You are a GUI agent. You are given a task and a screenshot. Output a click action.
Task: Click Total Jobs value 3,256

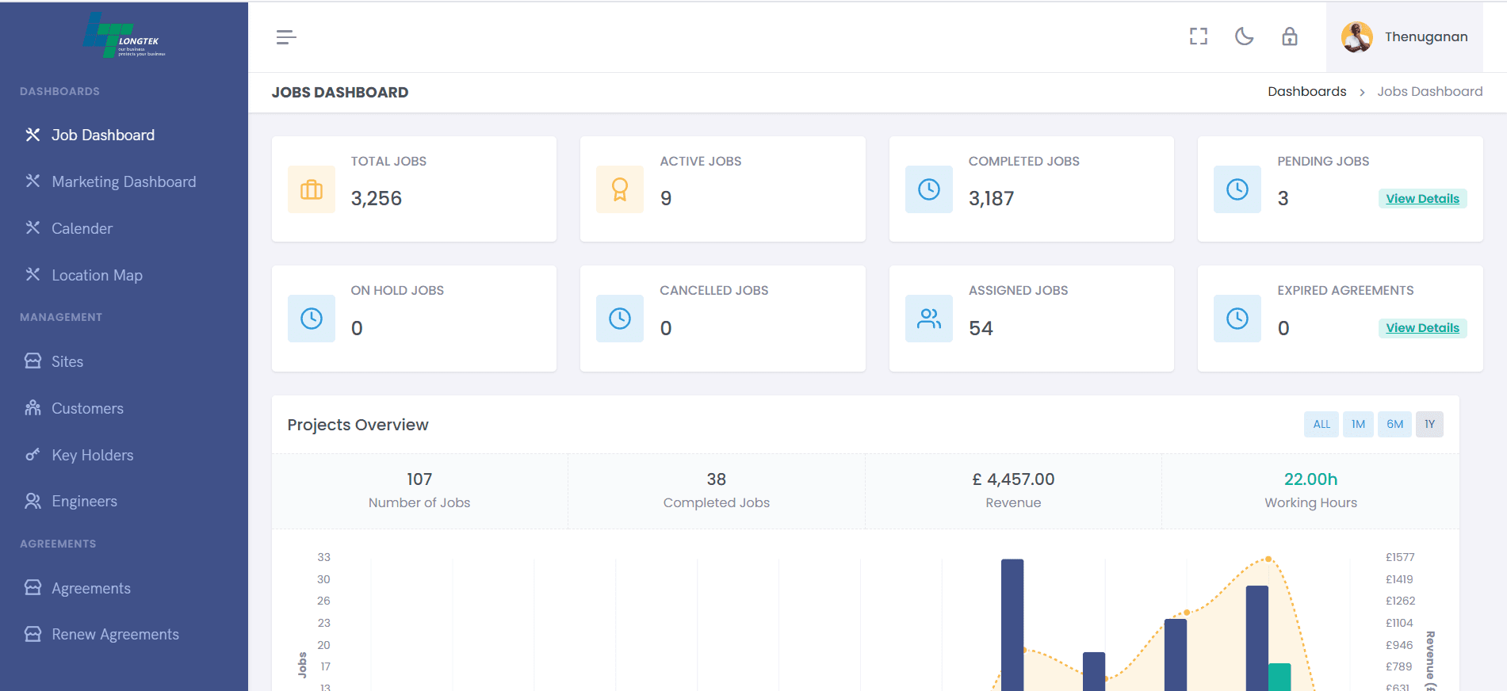point(377,198)
